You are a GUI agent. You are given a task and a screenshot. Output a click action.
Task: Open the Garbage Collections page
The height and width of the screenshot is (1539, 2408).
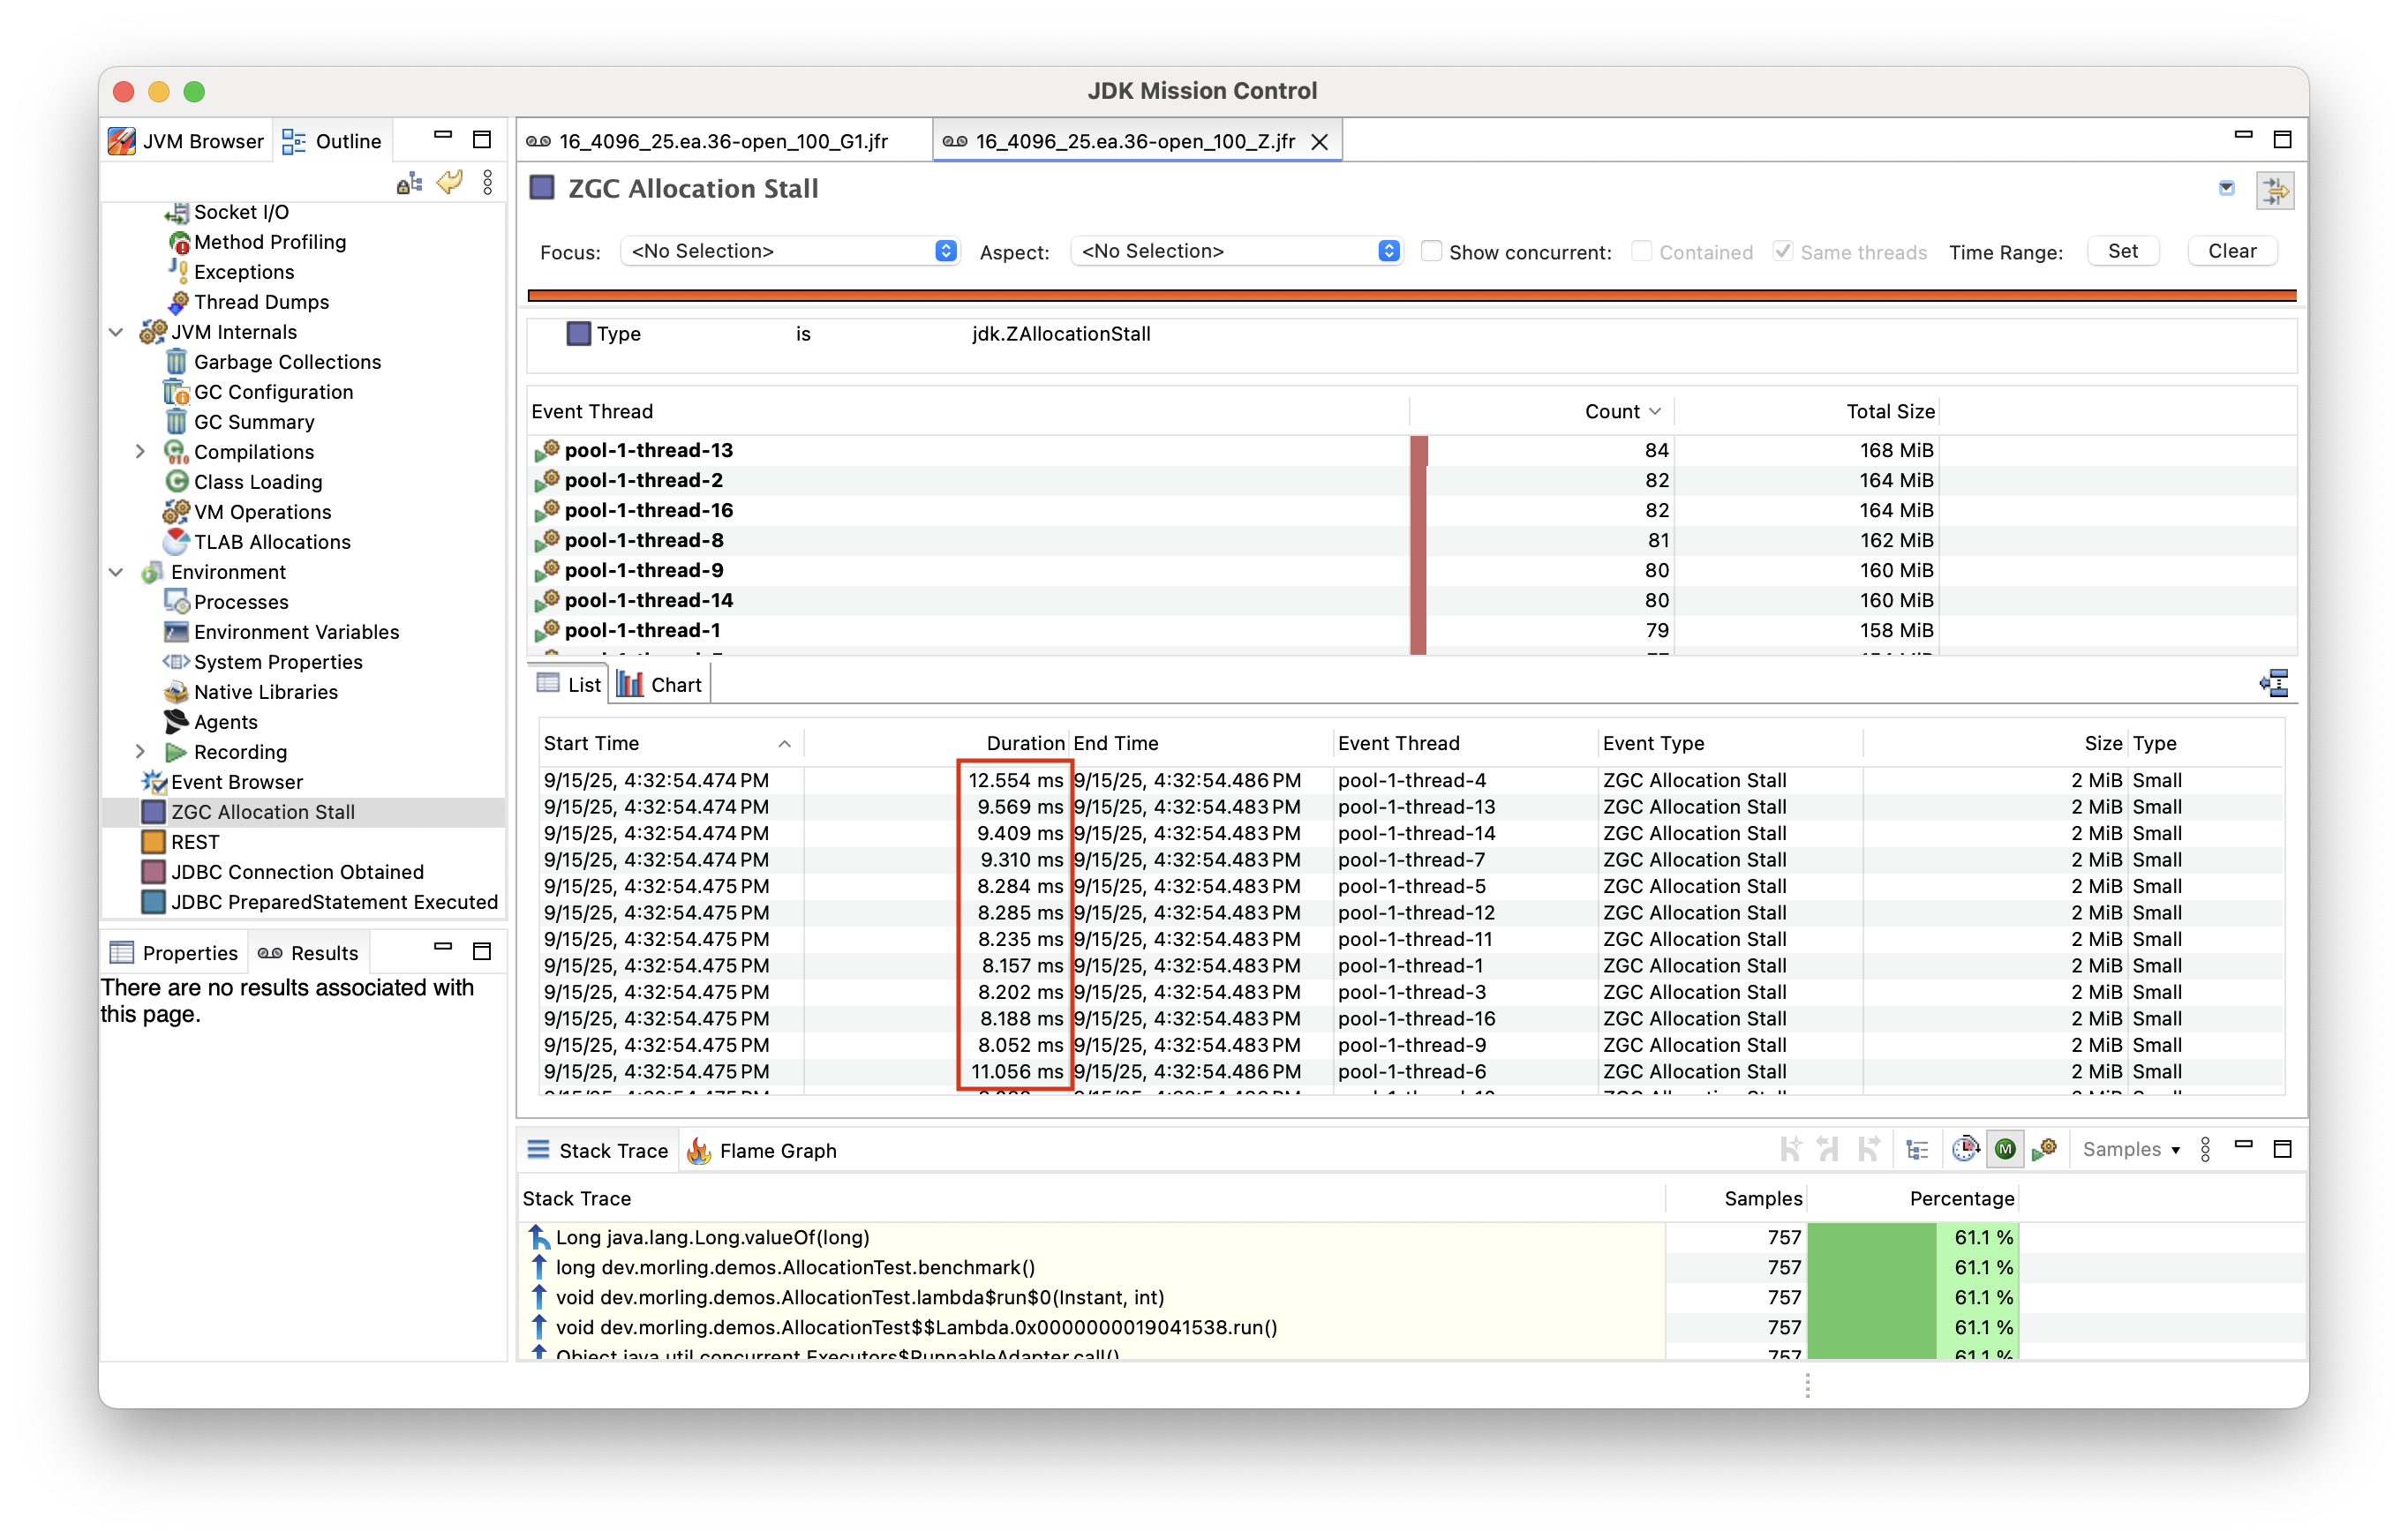point(286,362)
